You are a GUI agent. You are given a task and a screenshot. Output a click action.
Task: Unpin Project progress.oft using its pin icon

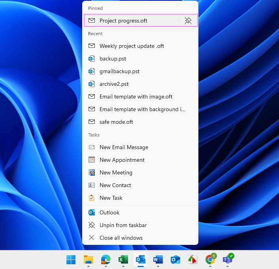click(x=188, y=21)
